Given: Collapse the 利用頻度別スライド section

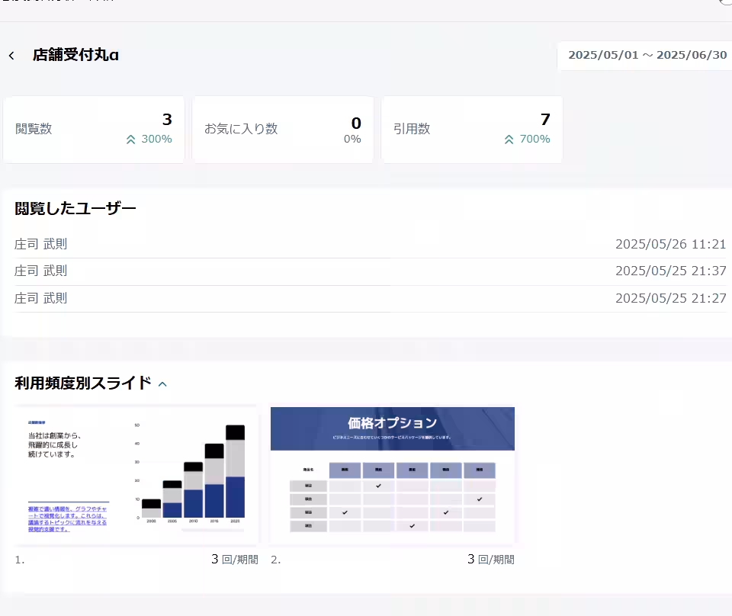Looking at the screenshot, I should click(162, 384).
